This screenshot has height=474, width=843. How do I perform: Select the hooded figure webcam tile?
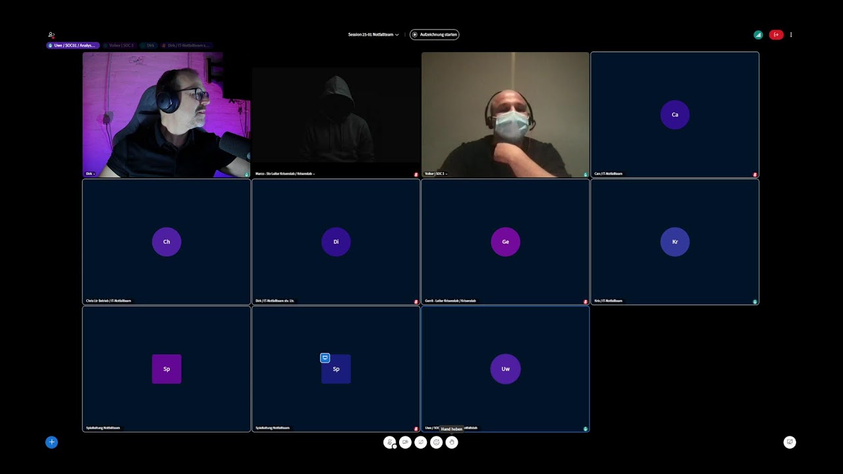tap(336, 115)
